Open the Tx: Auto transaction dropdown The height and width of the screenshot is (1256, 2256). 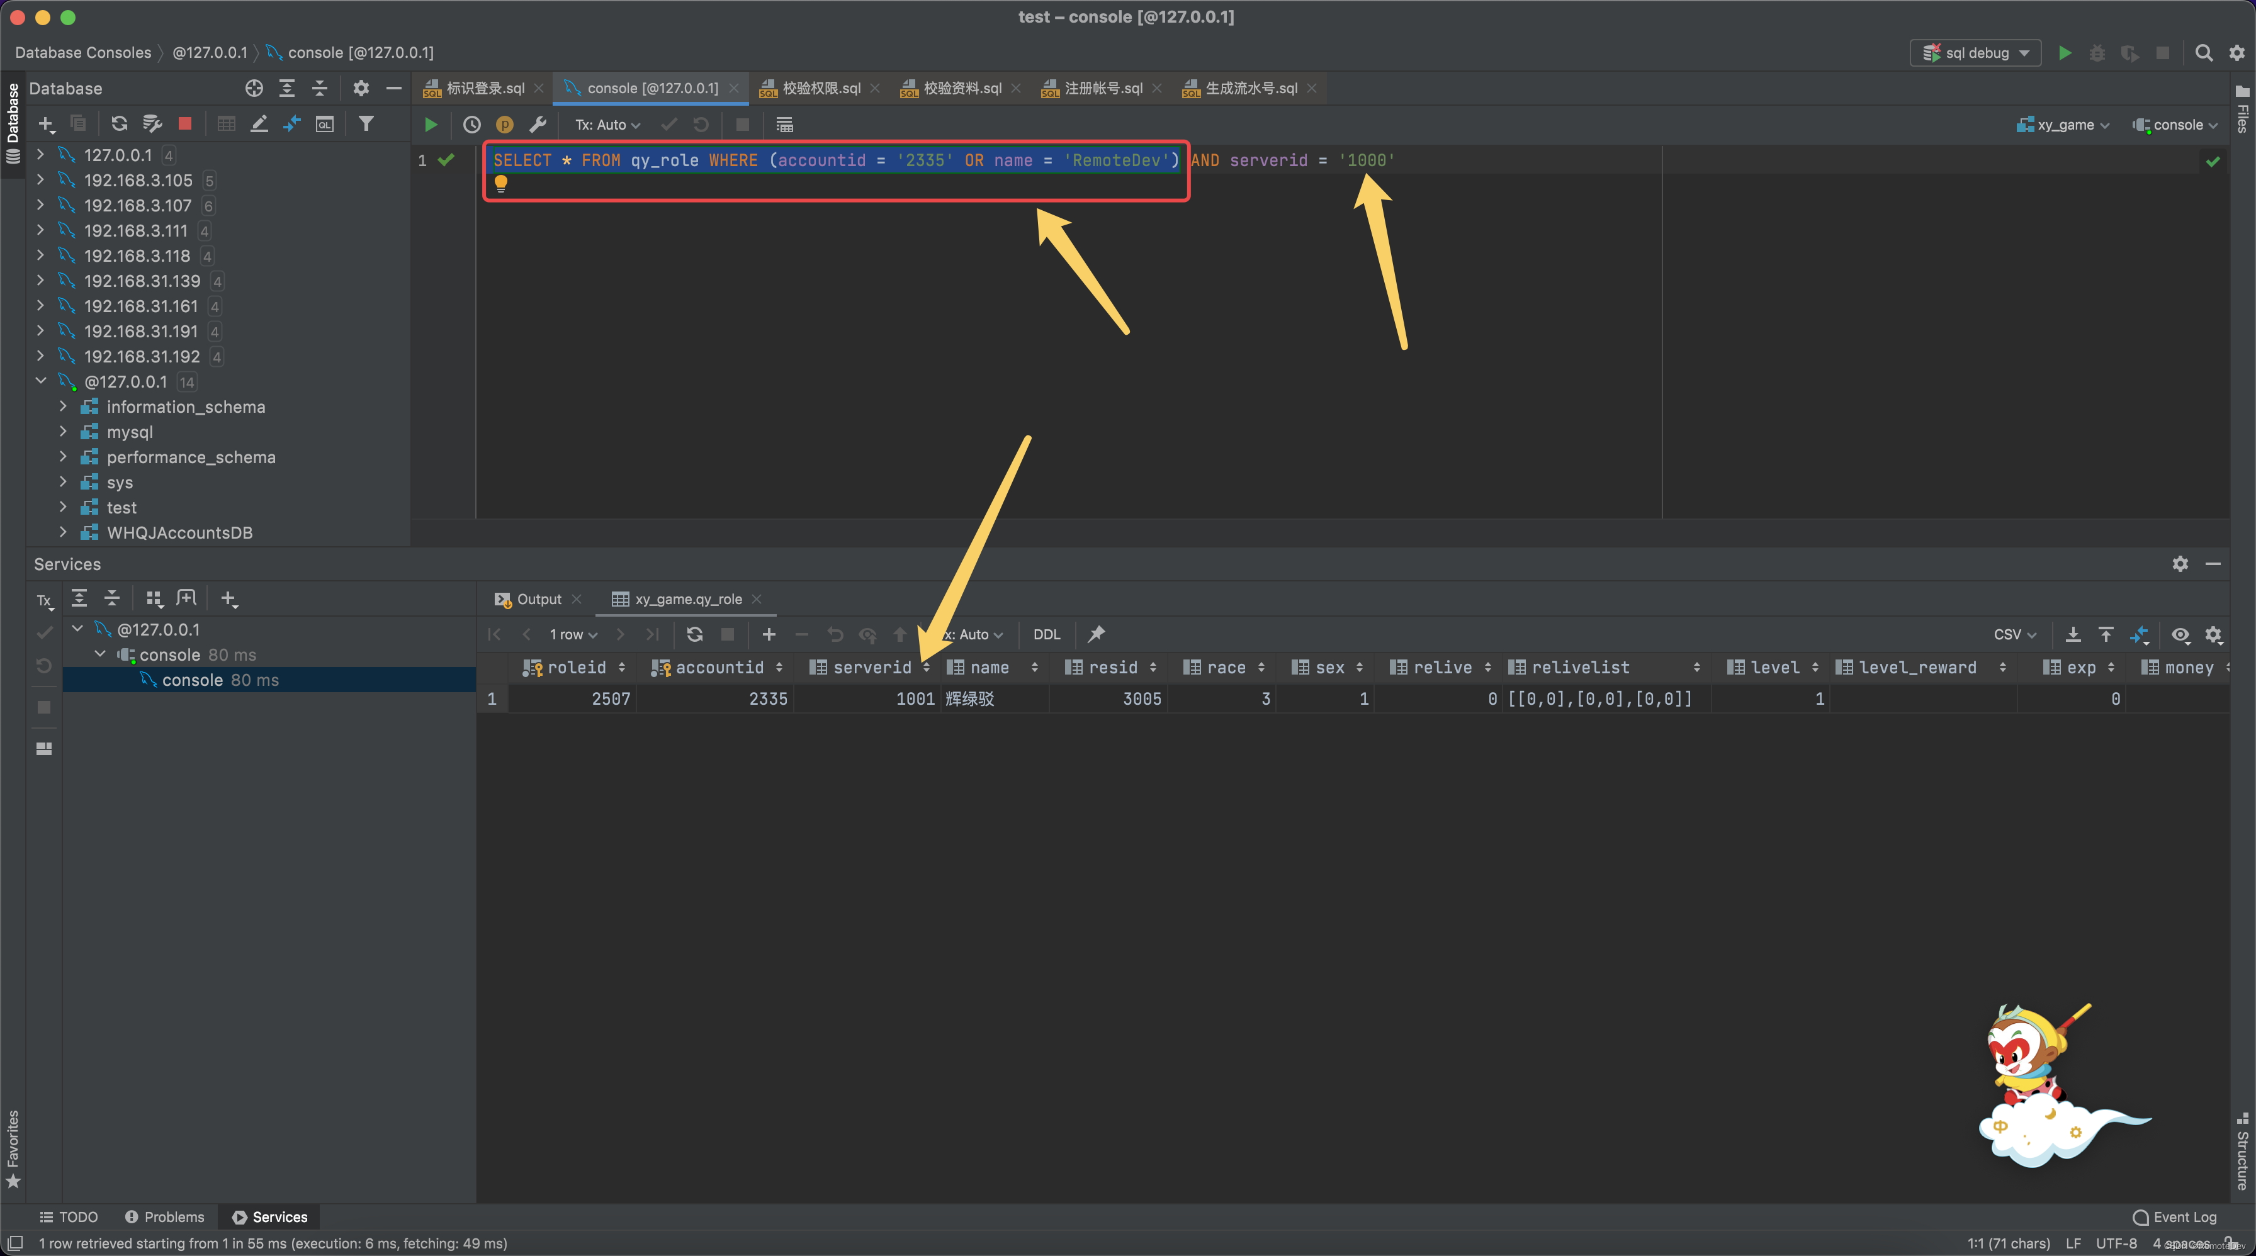click(x=608, y=125)
